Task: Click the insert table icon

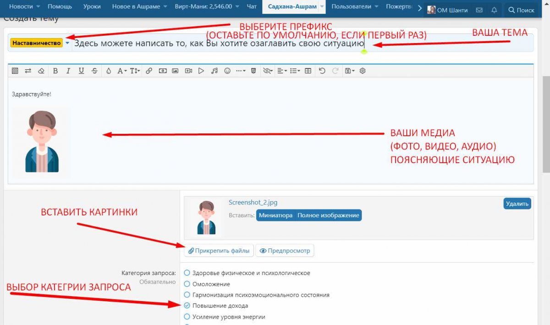Action: (308, 71)
